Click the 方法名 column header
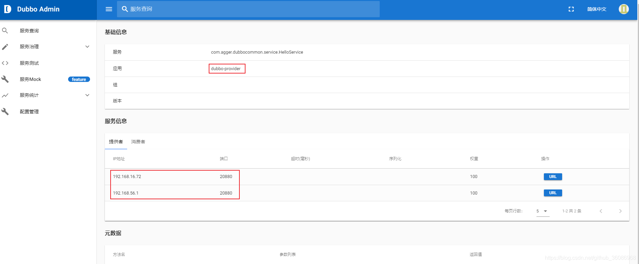639x264 pixels. [119, 255]
